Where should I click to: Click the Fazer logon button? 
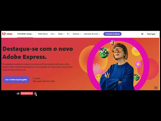pyautogui.click(x=151, y=34)
